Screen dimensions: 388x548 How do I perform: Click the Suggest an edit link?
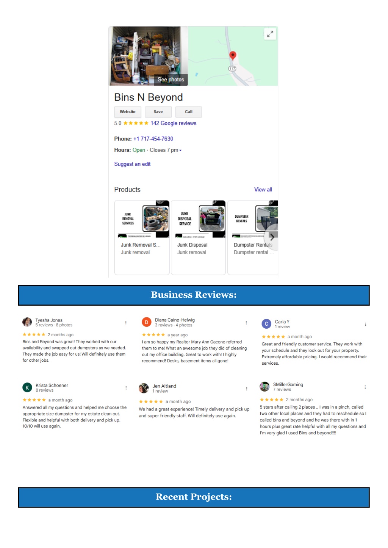[132, 164]
